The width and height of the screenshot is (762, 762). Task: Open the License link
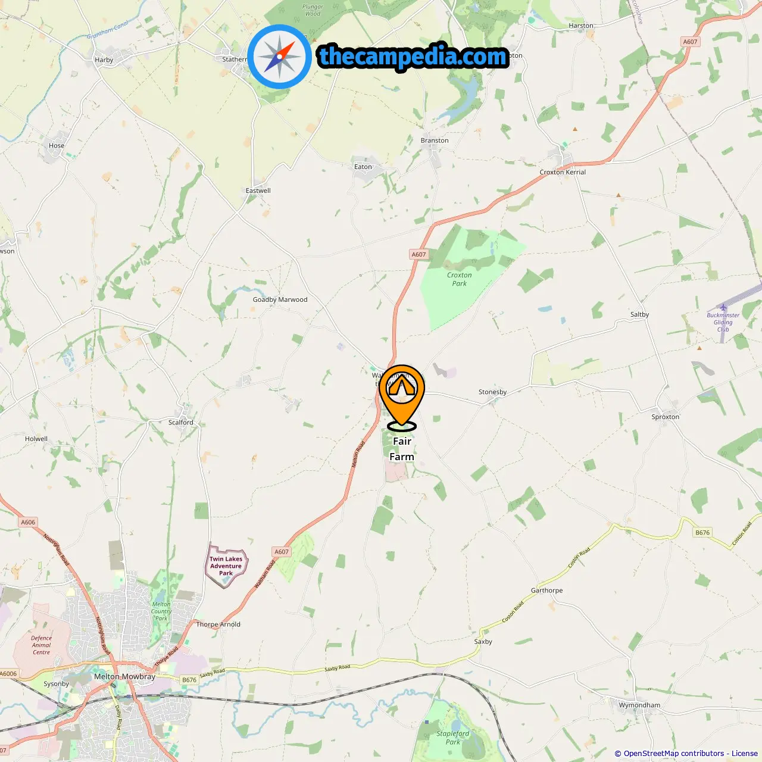745,754
